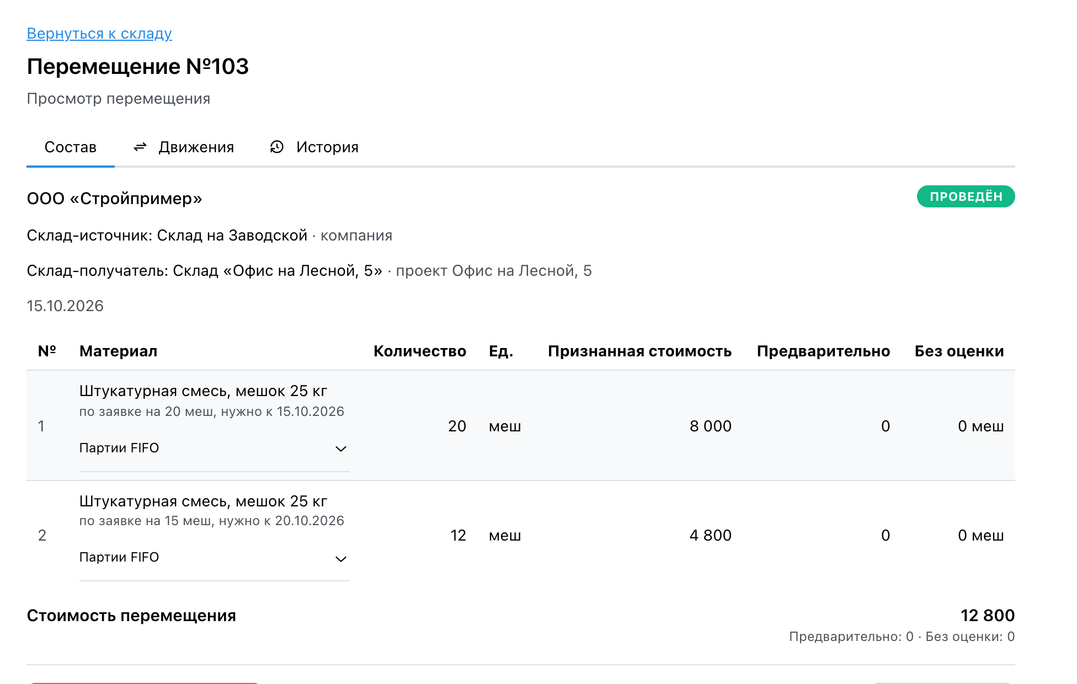Click the date 15.10.2026 under the warehouses

tap(65, 306)
